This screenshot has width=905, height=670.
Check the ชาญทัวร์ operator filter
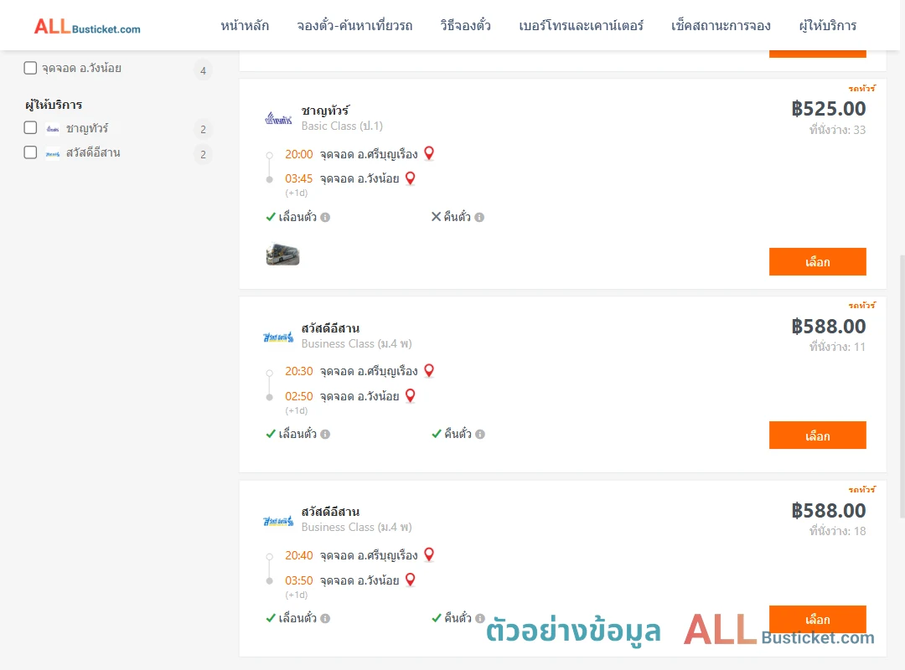pyautogui.click(x=30, y=127)
